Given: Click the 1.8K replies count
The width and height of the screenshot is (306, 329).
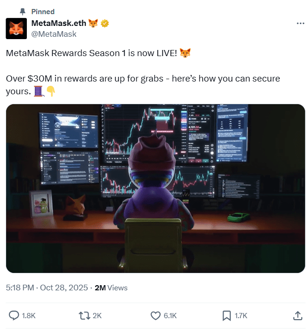Looking at the screenshot, I should coord(29,316).
